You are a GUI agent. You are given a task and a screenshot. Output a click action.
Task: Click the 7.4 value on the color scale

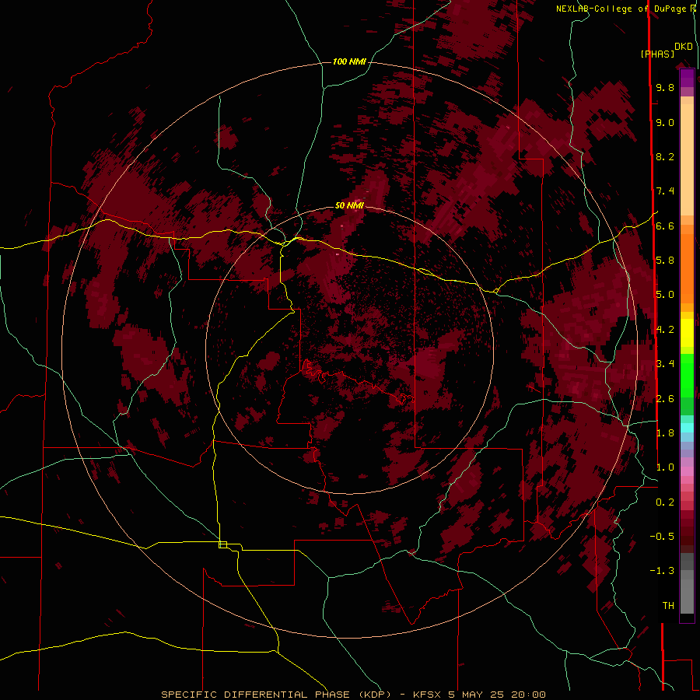click(665, 191)
